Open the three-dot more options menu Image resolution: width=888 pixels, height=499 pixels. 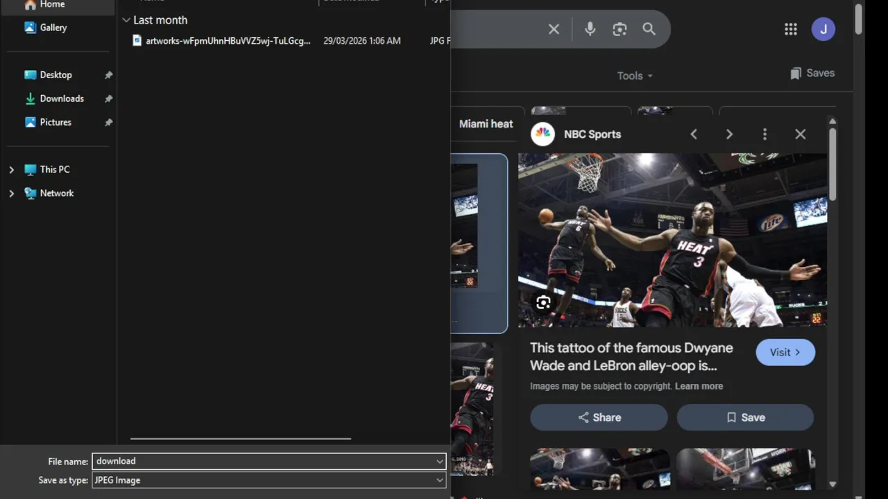point(765,134)
